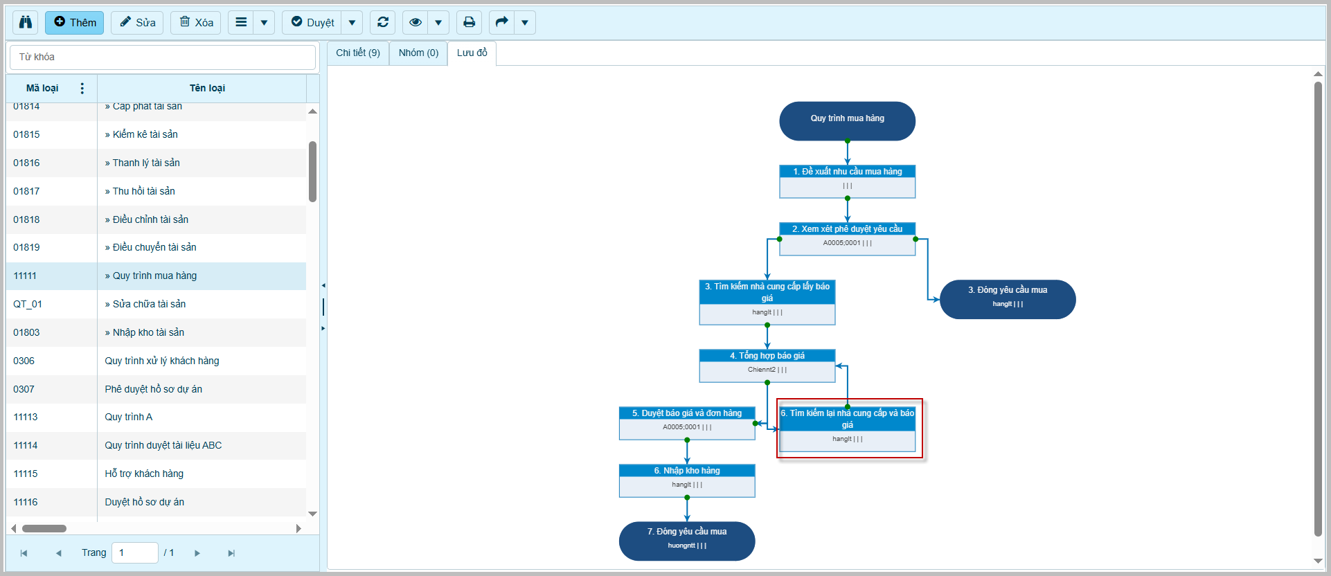Open column options next to Mã loại
Image resolution: width=1331 pixels, height=576 pixels.
(82, 88)
